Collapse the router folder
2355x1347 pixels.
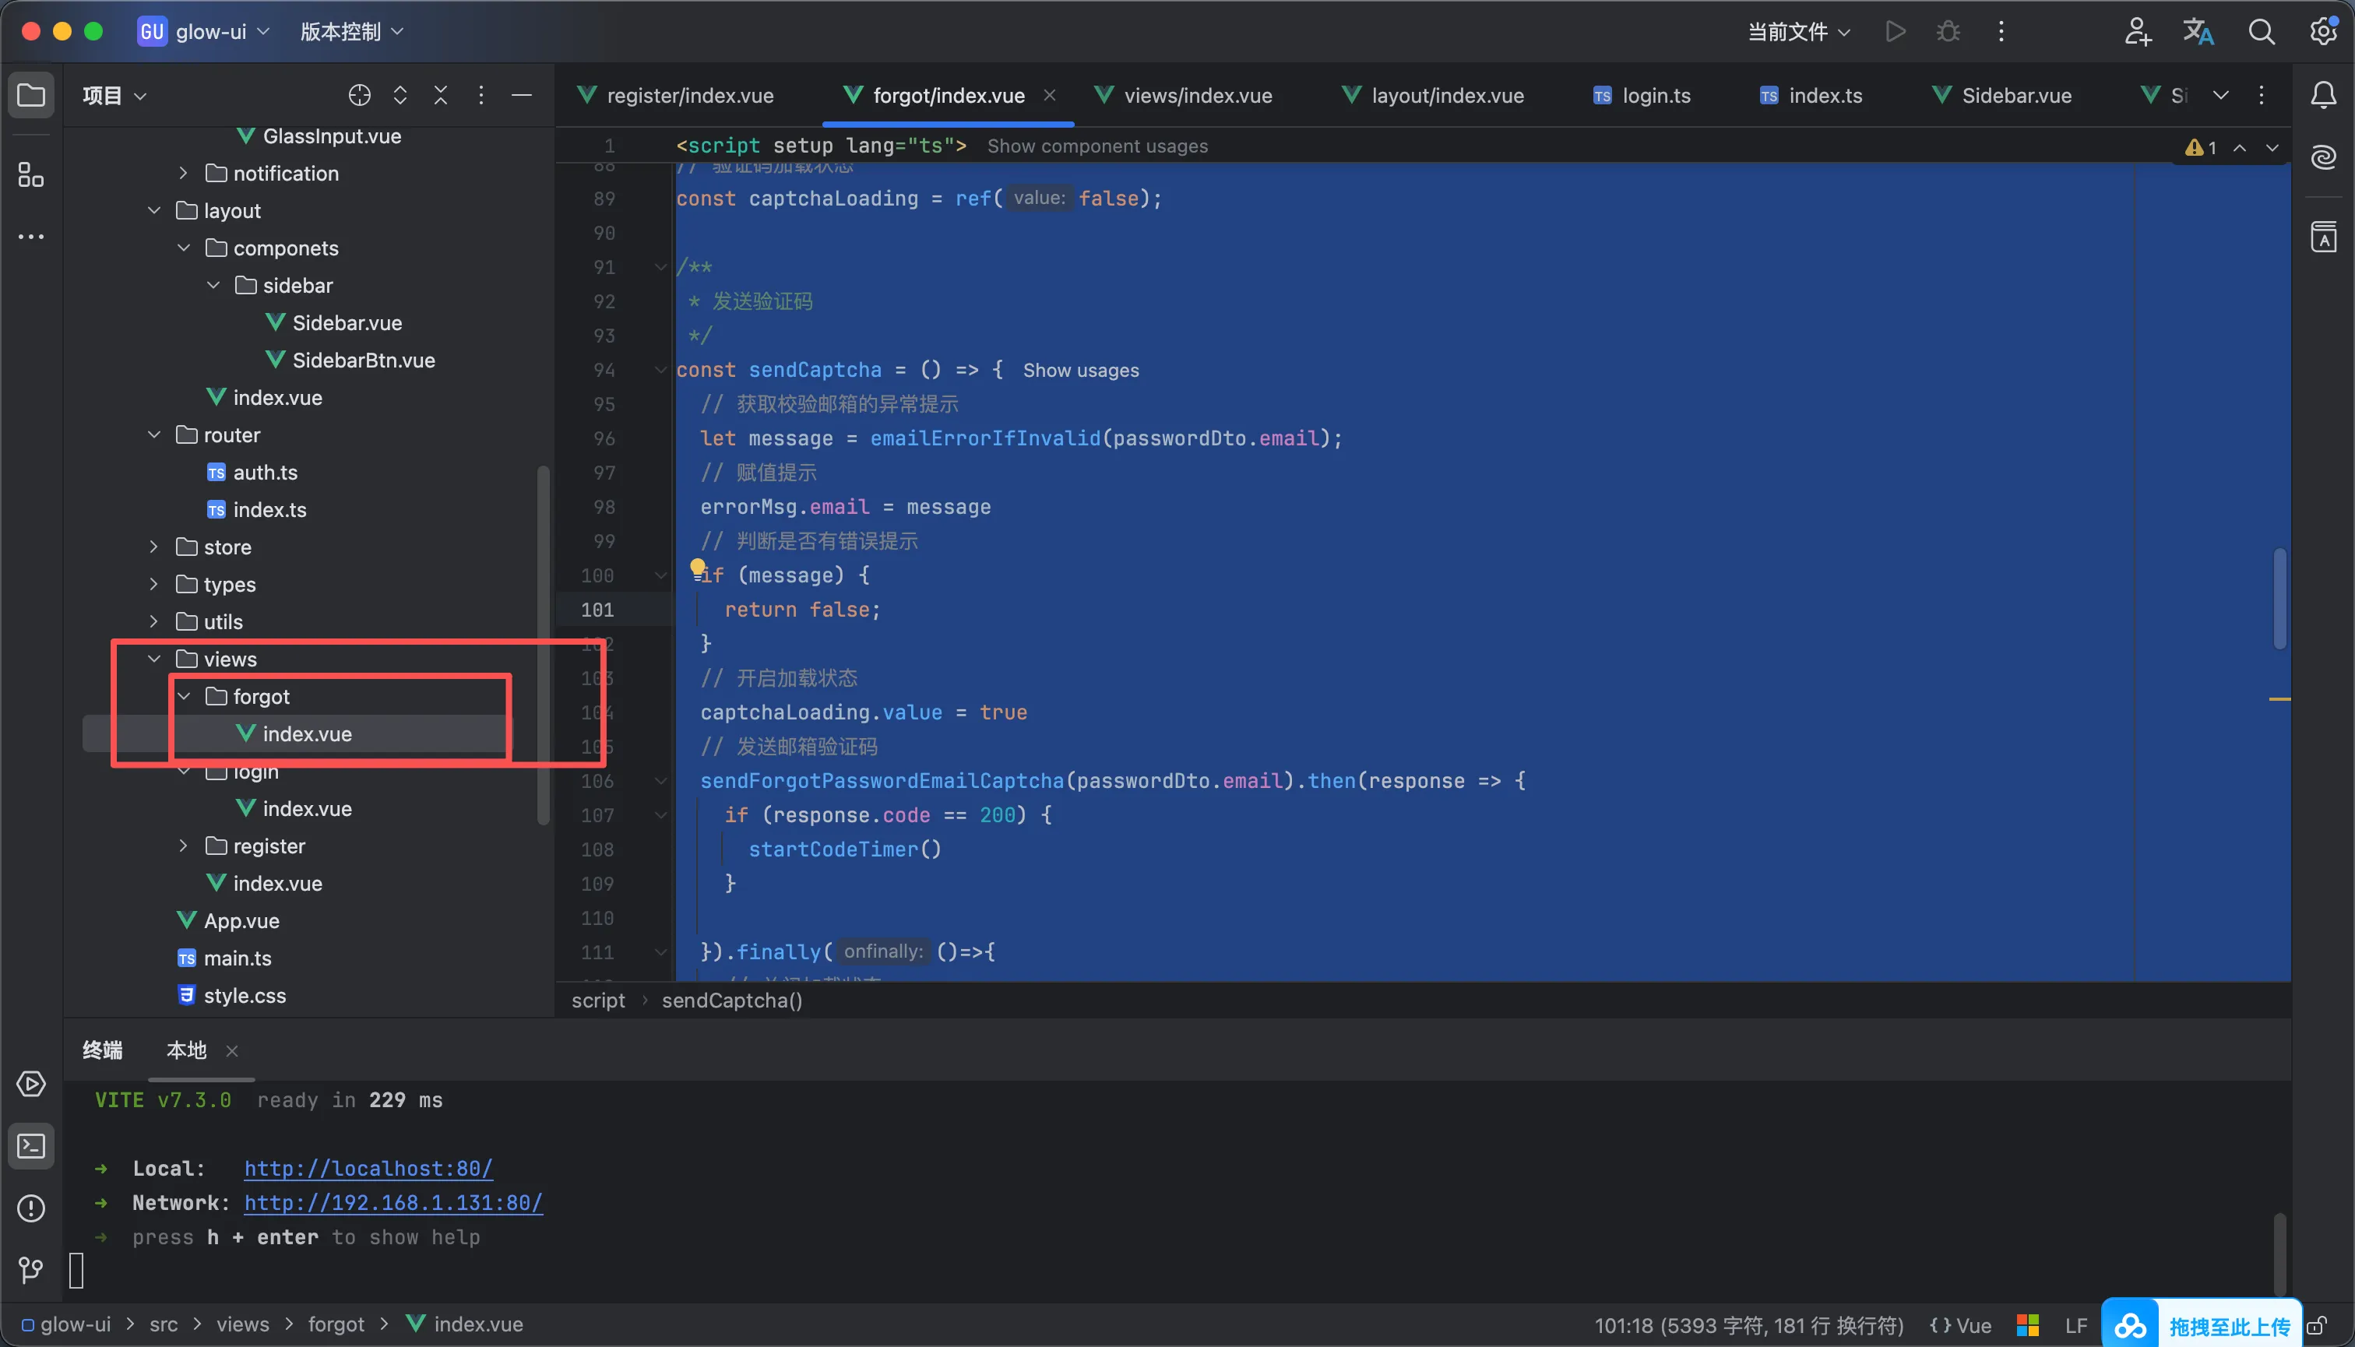coord(153,434)
